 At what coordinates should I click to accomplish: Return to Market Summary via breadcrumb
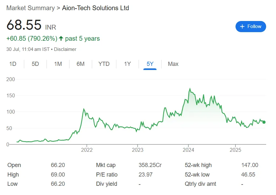tap(30, 8)
